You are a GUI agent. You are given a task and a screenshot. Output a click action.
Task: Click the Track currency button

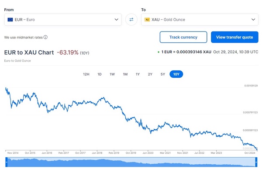183,37
